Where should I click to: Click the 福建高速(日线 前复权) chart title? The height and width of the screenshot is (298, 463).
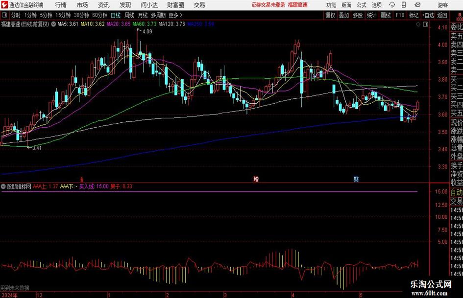click(25, 24)
